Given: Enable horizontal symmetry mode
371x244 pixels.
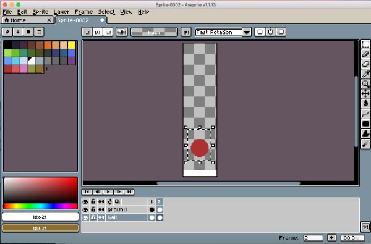Looking at the screenshot, I should click(x=270, y=32).
